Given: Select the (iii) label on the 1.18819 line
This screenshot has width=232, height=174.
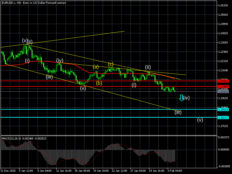Looking at the screenshot, I should (x=178, y=112).
